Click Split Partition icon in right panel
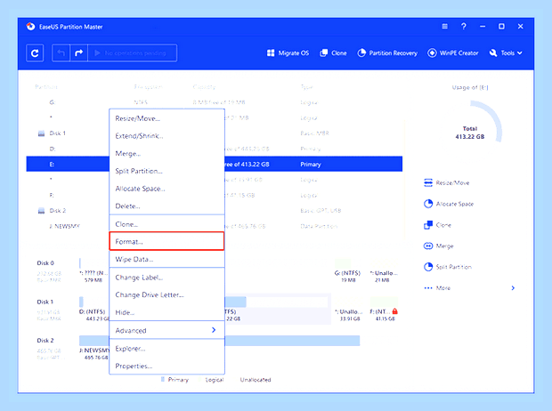Viewport: 552px width, 411px height. click(428, 267)
